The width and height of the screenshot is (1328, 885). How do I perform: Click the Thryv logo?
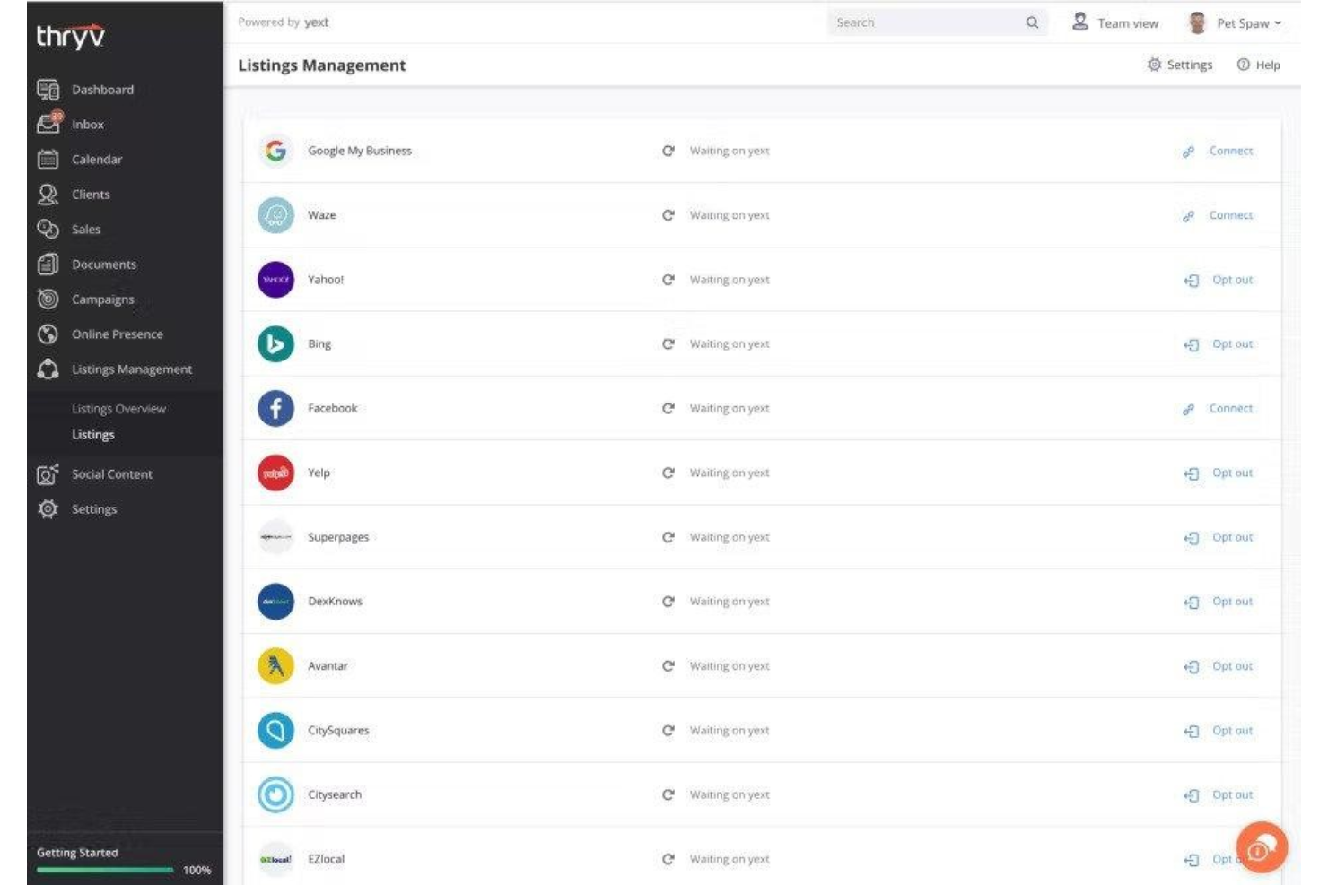coord(70,36)
